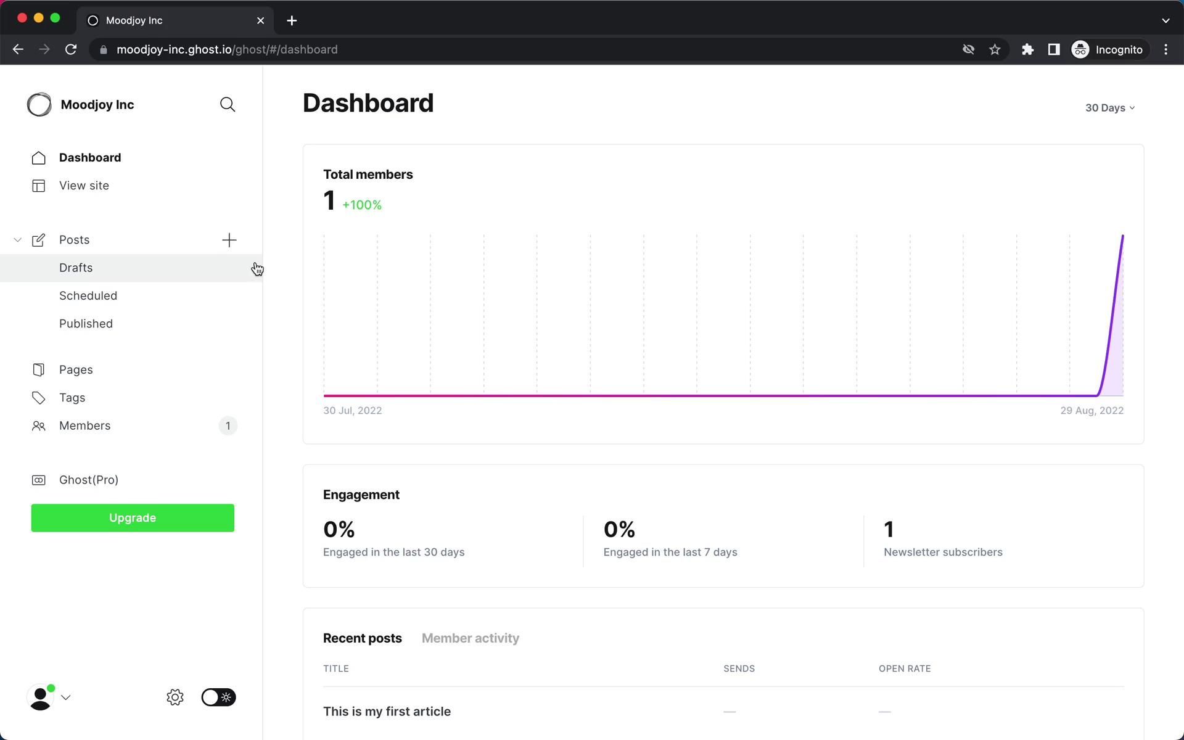This screenshot has width=1184, height=740.
Task: Click the Pages icon in sidebar
Action: click(38, 369)
